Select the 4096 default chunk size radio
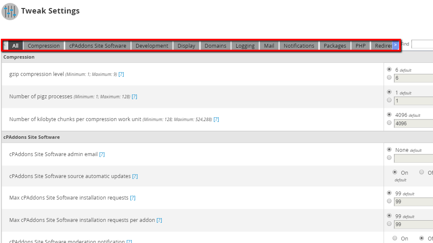The width and height of the screenshot is (433, 243). (389, 114)
